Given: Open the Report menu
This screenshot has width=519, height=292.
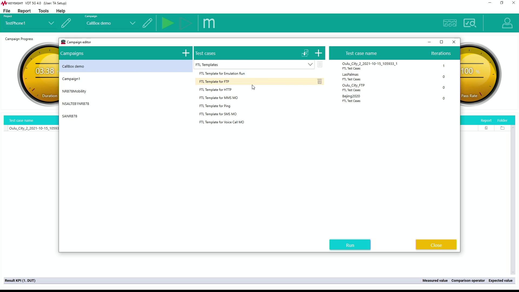Looking at the screenshot, I should tap(24, 11).
